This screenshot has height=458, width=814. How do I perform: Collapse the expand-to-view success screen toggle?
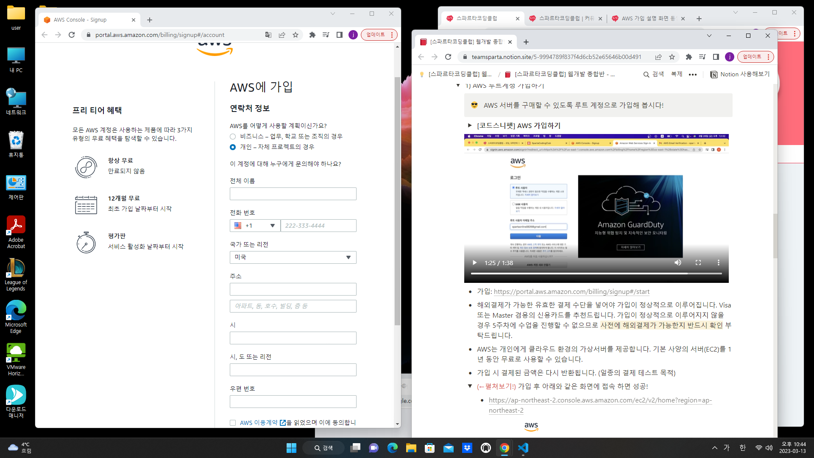(470, 386)
